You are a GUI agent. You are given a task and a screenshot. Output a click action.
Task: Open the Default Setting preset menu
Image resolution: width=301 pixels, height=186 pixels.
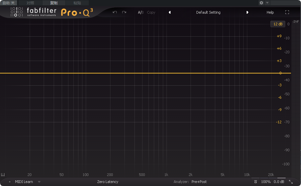click(x=208, y=12)
